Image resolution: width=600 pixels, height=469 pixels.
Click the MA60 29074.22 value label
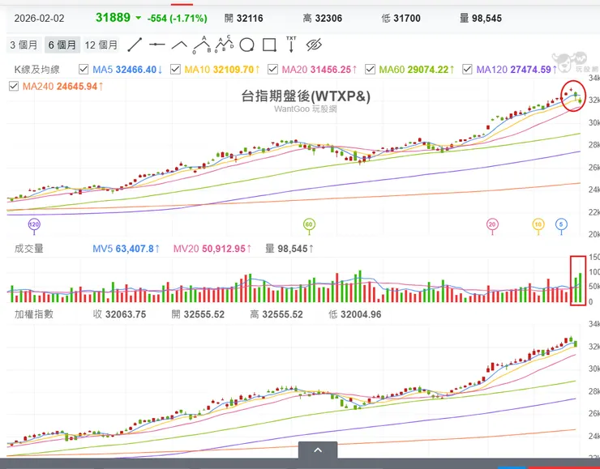tap(417, 70)
